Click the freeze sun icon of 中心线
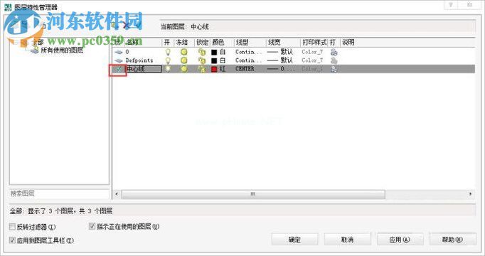485x256 pixels. tap(184, 69)
